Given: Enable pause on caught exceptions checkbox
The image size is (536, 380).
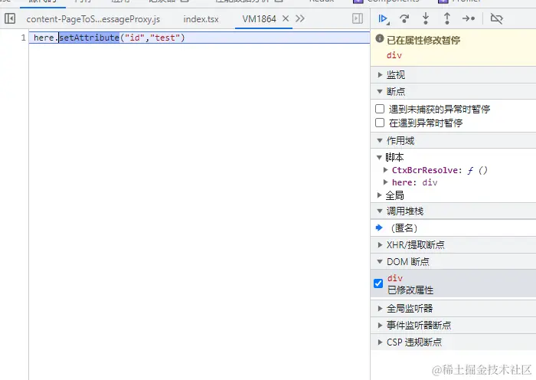Looking at the screenshot, I should pos(380,123).
